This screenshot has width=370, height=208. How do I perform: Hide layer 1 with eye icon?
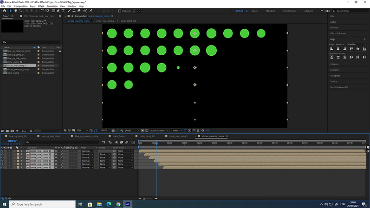pyautogui.click(x=2, y=151)
